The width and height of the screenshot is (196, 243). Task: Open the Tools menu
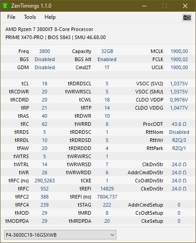click(30, 17)
